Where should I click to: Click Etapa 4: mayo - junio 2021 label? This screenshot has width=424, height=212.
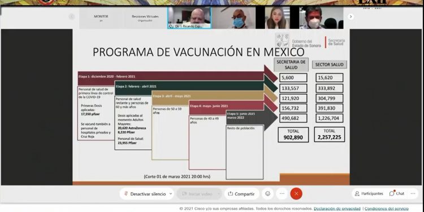pyautogui.click(x=209, y=106)
